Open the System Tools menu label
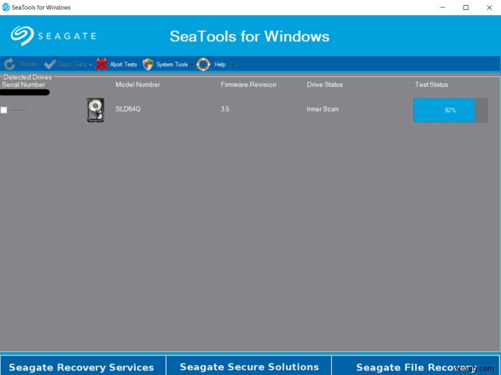The width and height of the screenshot is (501, 375). pyautogui.click(x=172, y=64)
